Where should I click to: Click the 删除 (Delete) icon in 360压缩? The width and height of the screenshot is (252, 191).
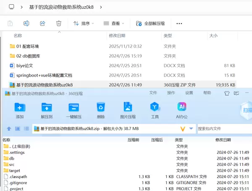pos(100,110)
